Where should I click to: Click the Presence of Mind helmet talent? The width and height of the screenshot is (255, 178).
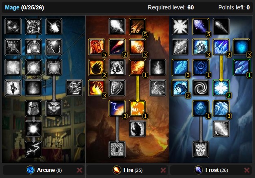click(x=33, y=109)
